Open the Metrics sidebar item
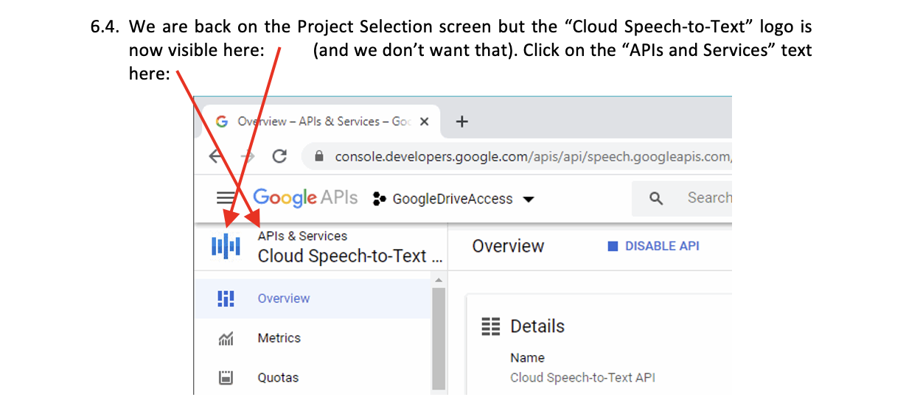 [279, 338]
